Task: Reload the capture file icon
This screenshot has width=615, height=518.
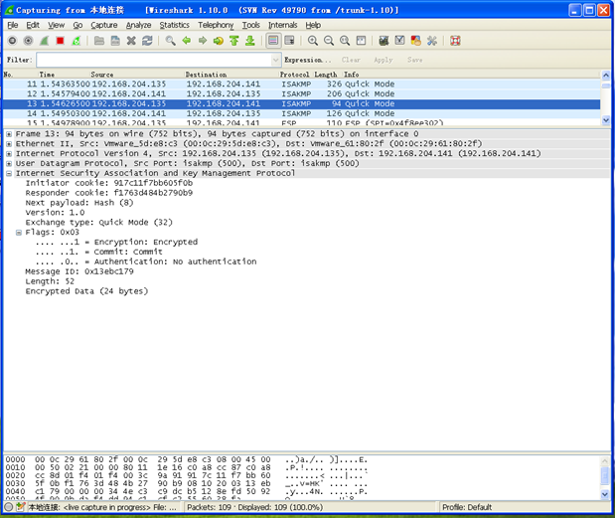Action: click(x=147, y=41)
